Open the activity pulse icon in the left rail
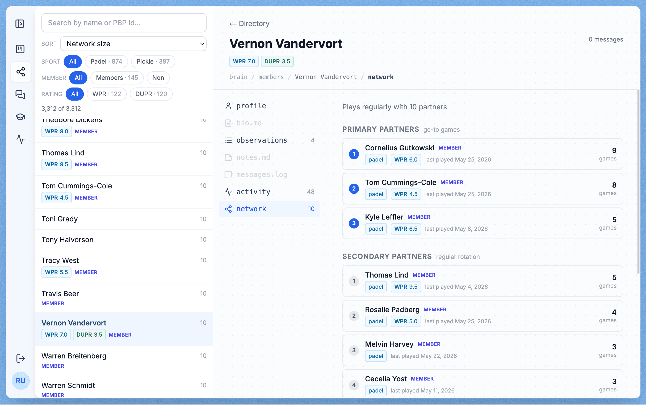Screen dimensions: 646x405 click(x=20, y=139)
